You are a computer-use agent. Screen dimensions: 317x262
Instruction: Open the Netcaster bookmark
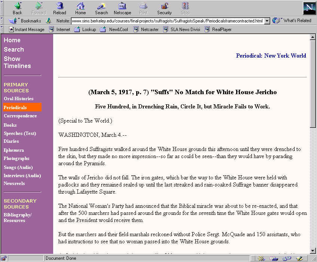pos(147,30)
